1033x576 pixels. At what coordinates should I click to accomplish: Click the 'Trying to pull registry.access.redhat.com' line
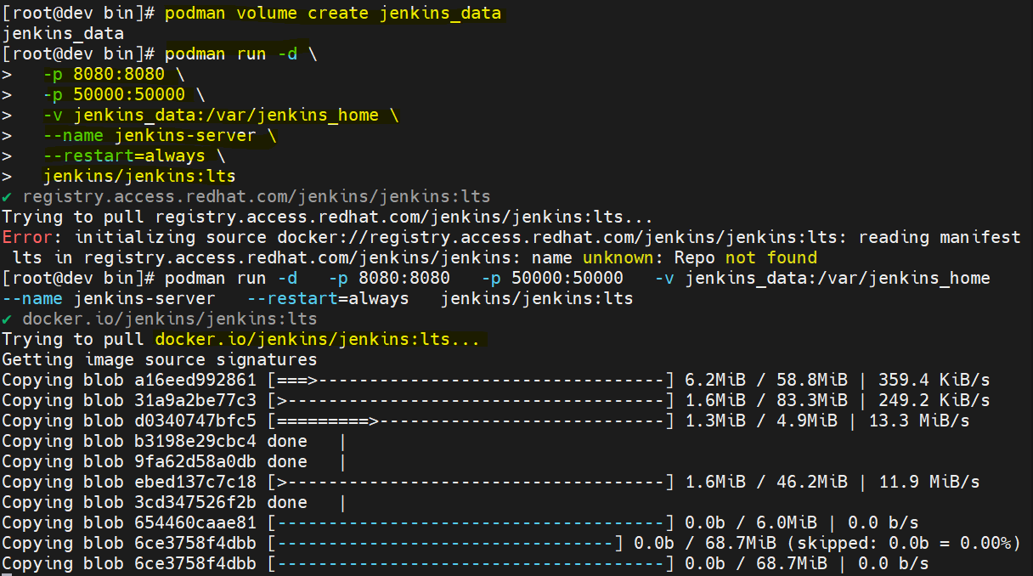pos(328,217)
